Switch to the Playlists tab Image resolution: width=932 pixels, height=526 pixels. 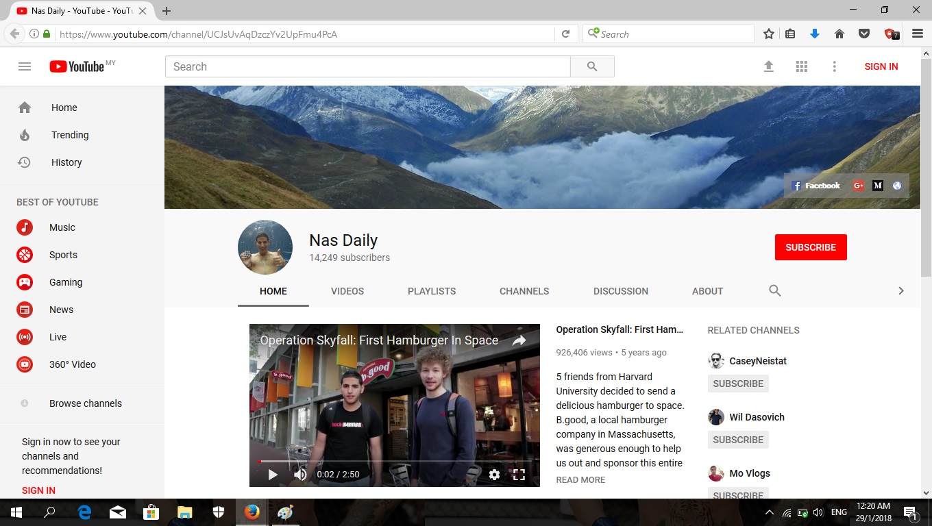432,291
